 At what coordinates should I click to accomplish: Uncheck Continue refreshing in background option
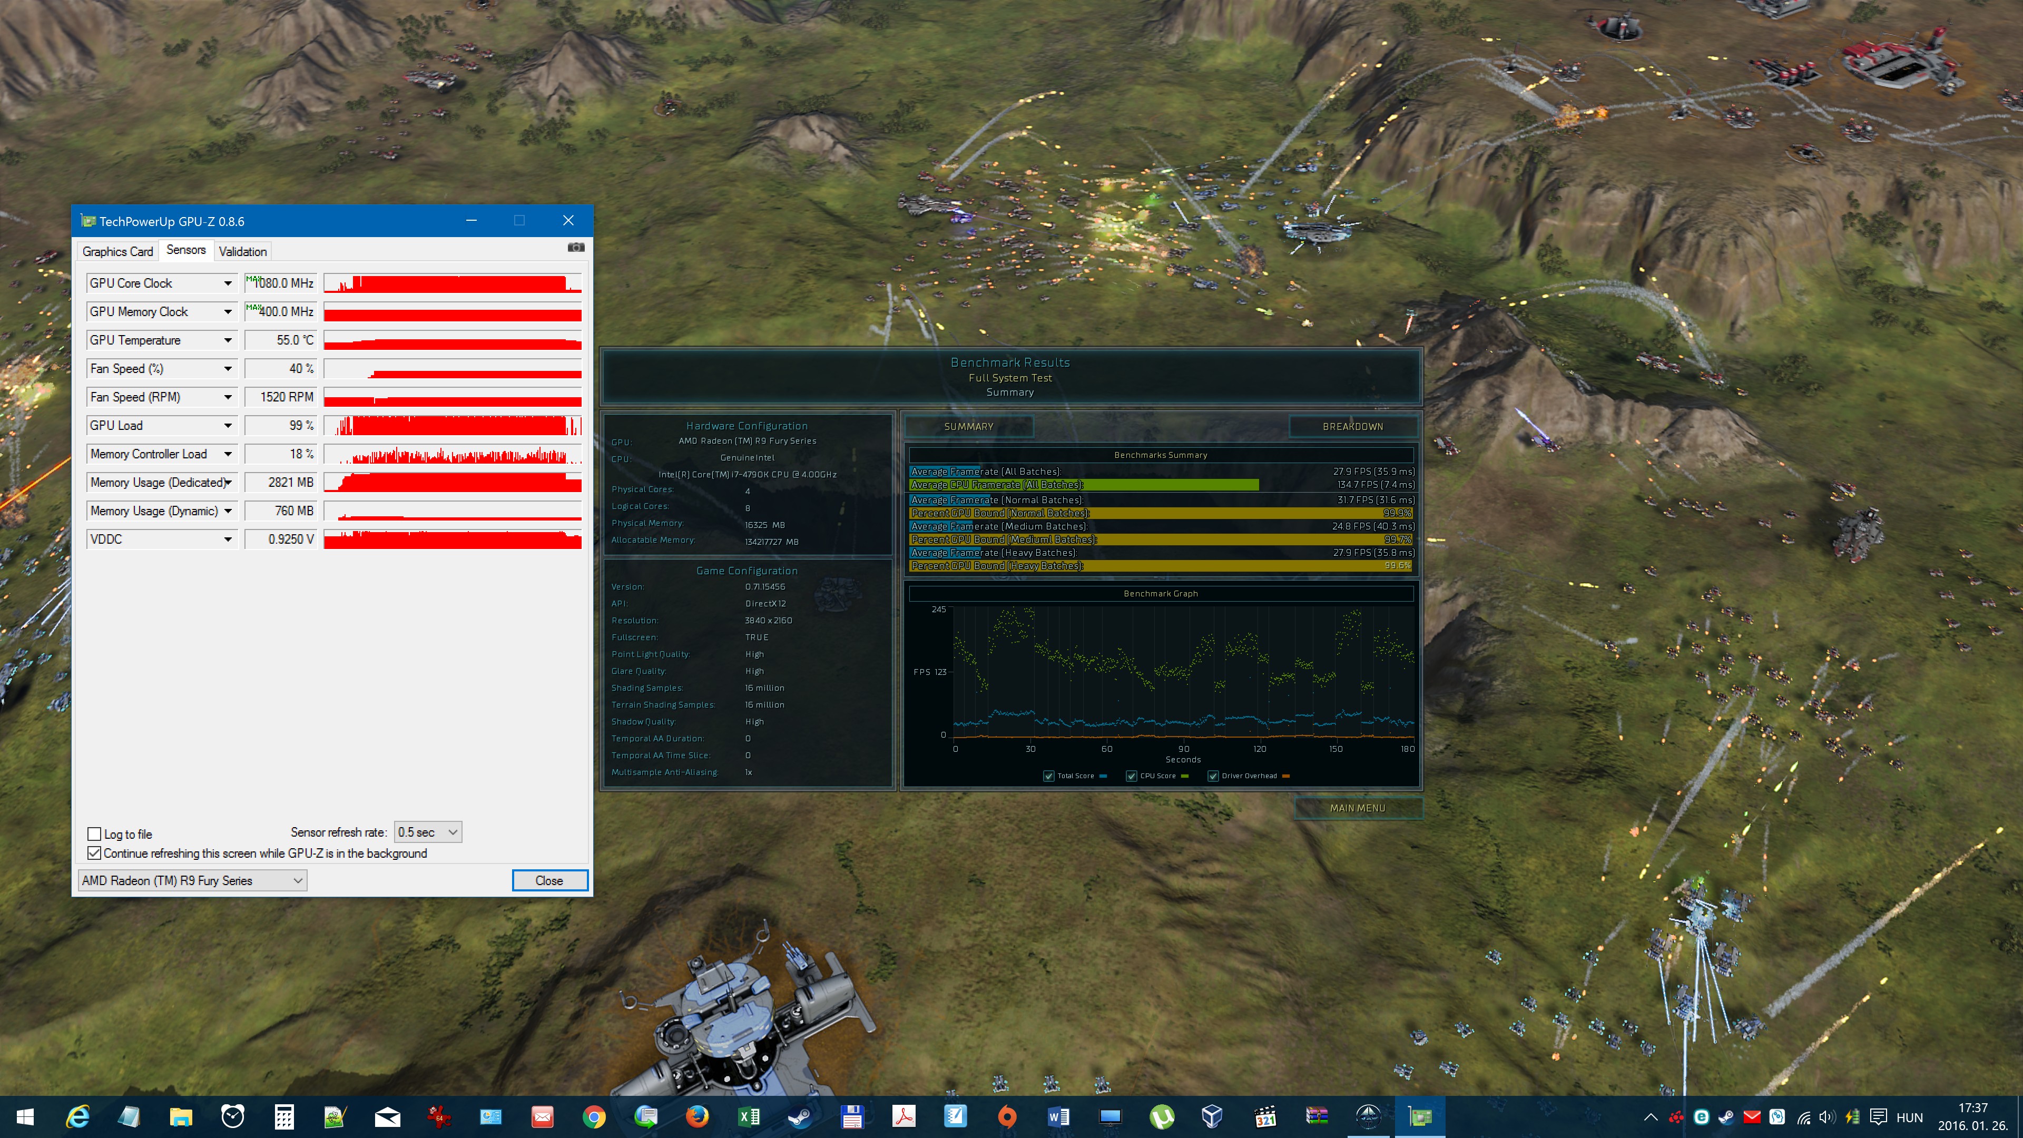coord(95,854)
